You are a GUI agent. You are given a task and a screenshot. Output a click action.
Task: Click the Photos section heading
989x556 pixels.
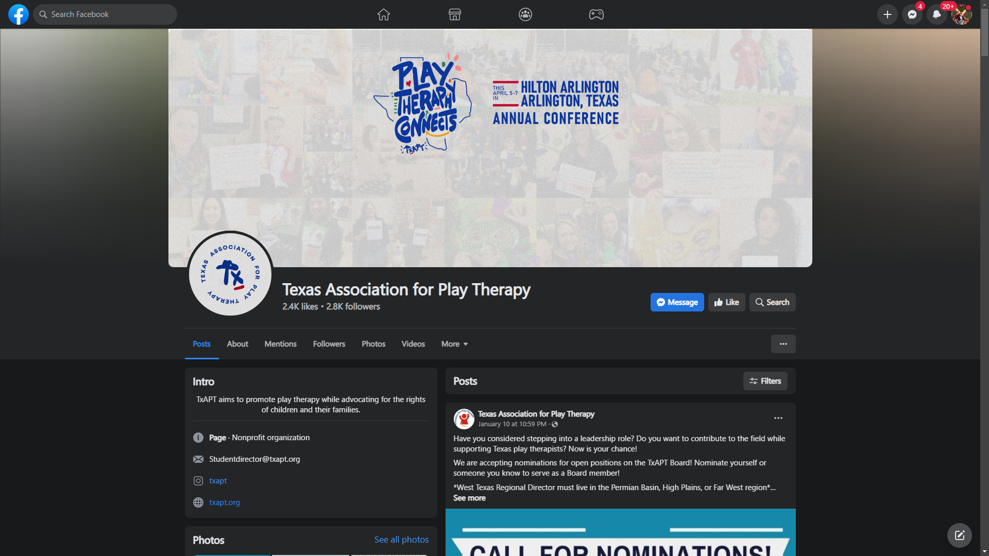[x=209, y=540]
